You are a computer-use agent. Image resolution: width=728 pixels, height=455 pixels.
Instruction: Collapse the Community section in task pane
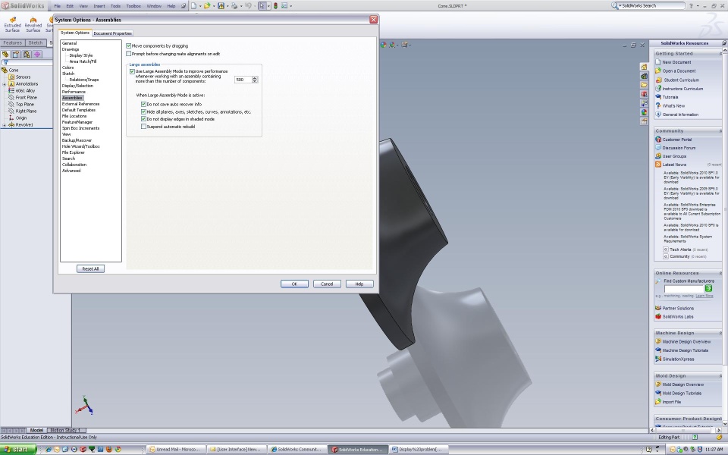pyautogui.click(x=720, y=131)
